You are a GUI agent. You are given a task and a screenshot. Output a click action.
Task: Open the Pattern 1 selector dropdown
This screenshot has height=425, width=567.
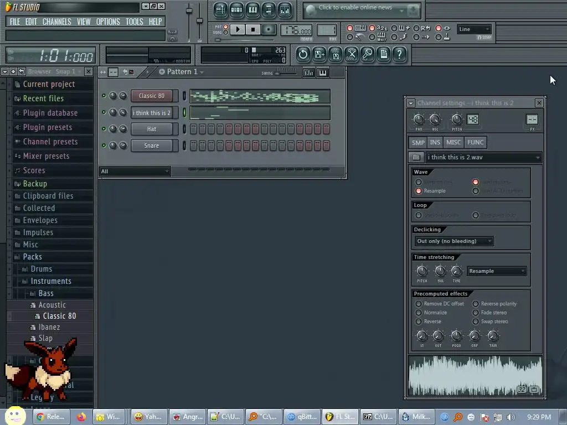tap(182, 71)
